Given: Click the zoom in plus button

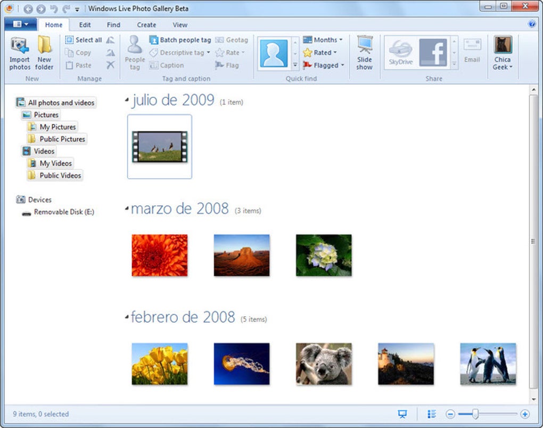Looking at the screenshot, I should (525, 414).
